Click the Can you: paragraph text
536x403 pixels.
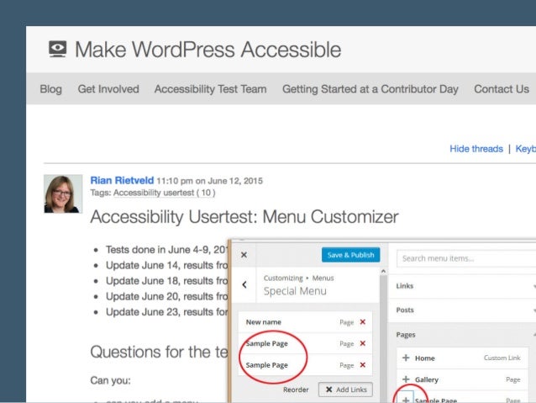point(110,380)
